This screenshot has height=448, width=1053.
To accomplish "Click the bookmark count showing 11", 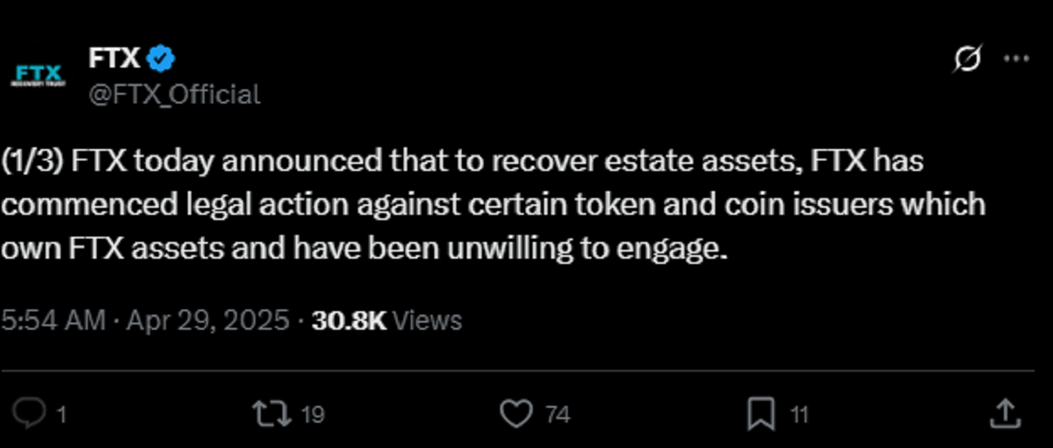I will 798,414.
